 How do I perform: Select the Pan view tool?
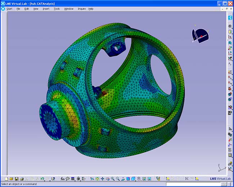pyautogui.click(x=102, y=178)
